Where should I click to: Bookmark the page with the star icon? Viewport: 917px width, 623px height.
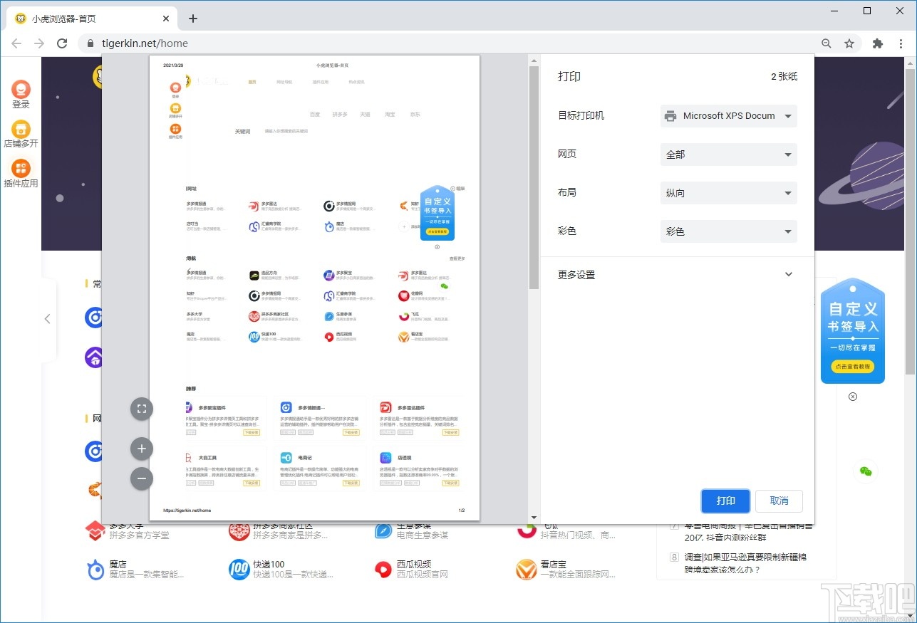click(x=850, y=43)
